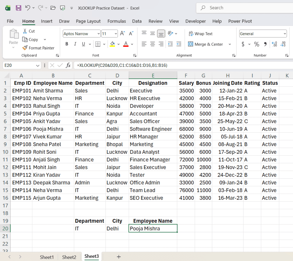The image size is (293, 261).
Task: Select column E header
Action: pos(153,76)
